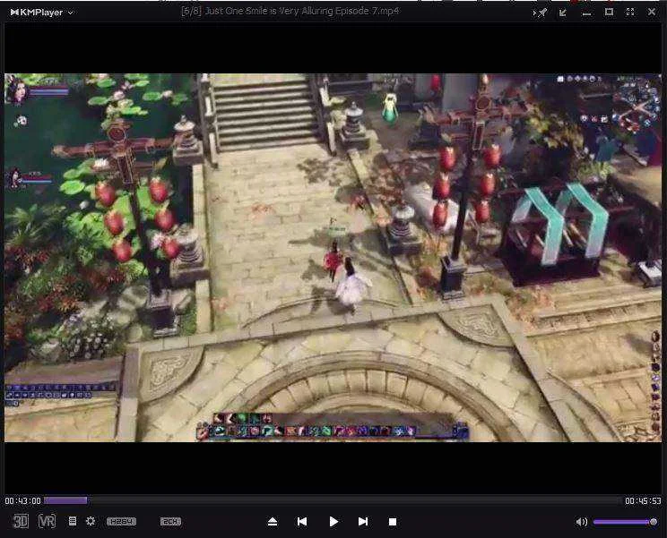Screen dimensions: 667x538
Task: Open the settings gear icon
Action: (91, 521)
